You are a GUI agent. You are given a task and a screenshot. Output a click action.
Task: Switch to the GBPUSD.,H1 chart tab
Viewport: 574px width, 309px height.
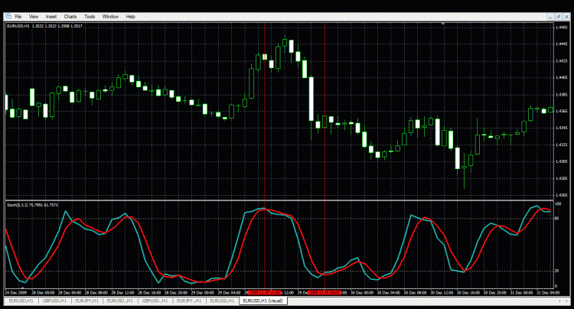click(x=155, y=301)
